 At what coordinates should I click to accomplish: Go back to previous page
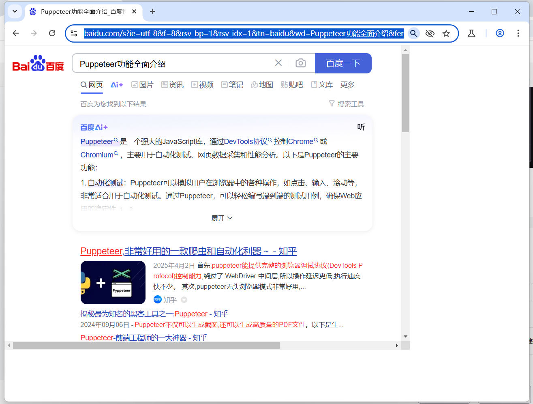16,33
